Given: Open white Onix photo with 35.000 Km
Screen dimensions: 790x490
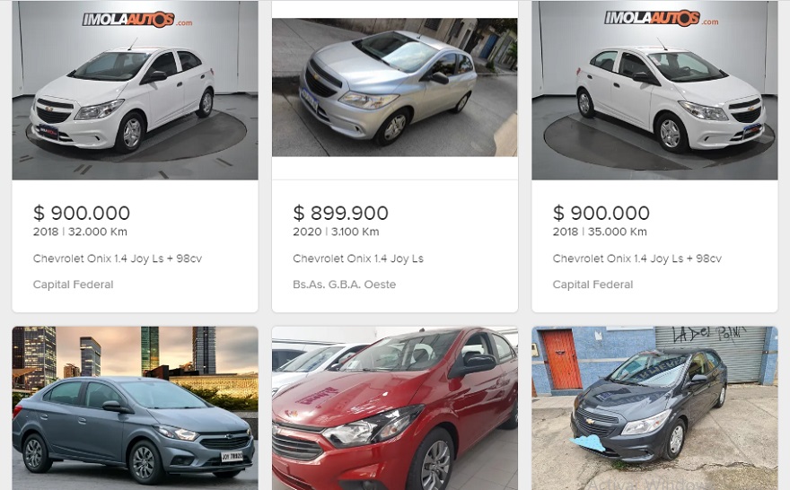Looking at the screenshot, I should point(654,90).
